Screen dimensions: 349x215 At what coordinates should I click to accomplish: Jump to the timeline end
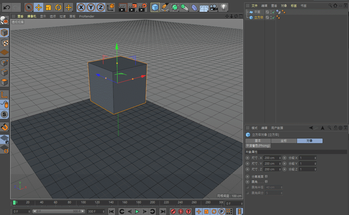(x=163, y=211)
